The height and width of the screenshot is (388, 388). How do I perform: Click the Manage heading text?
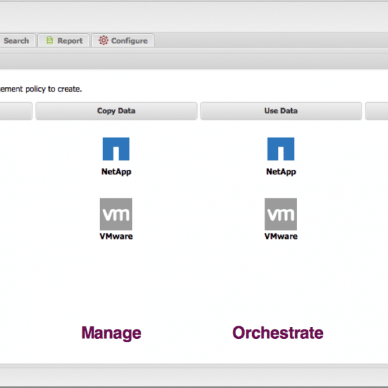(x=111, y=333)
